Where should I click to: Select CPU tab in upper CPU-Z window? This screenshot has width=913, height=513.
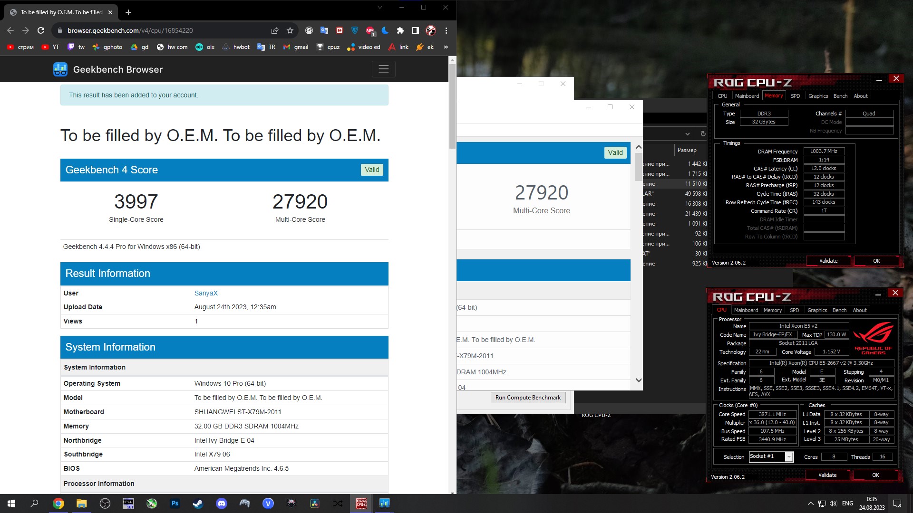(722, 96)
